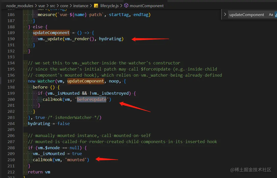
Task: Click vm._isMounted = true on line 209
Action: pyautogui.click(x=57, y=154)
